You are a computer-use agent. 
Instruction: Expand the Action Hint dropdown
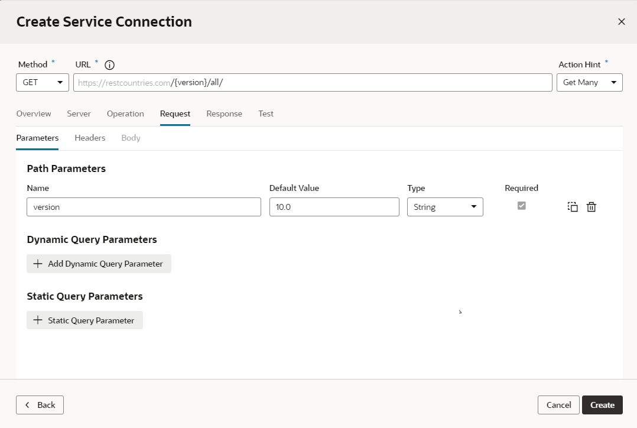pyautogui.click(x=589, y=83)
